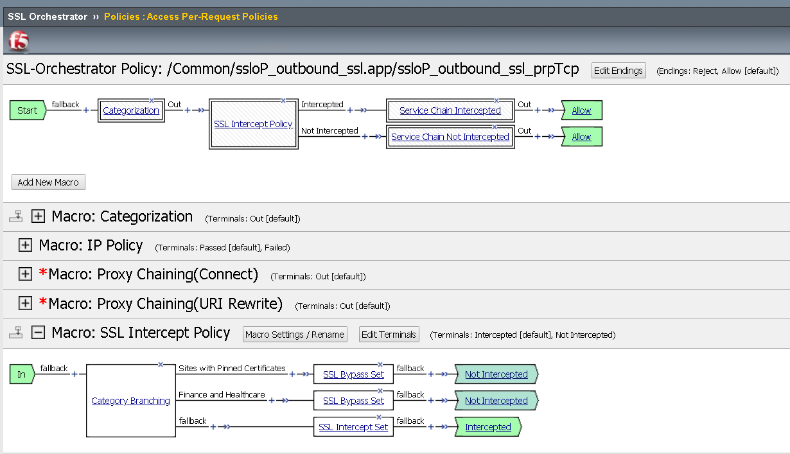Expand Macro: IP Policy section

[x=25, y=245]
